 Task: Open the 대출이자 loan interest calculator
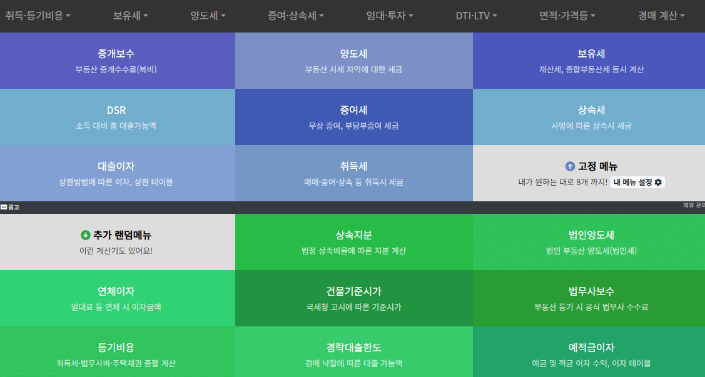[116, 173]
